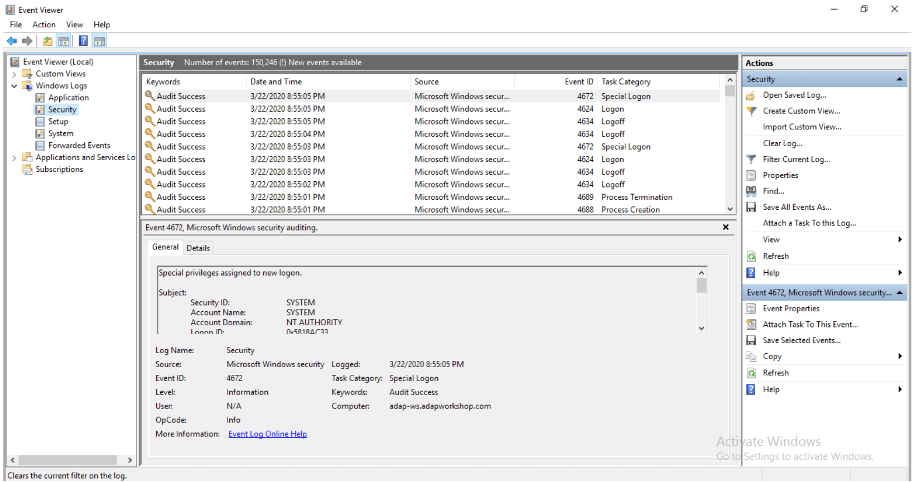
Task: Click the Create Custom View funnel icon
Action: pyautogui.click(x=751, y=111)
